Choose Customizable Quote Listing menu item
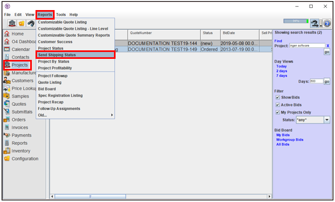The width and height of the screenshot is (335, 202). click(75, 22)
